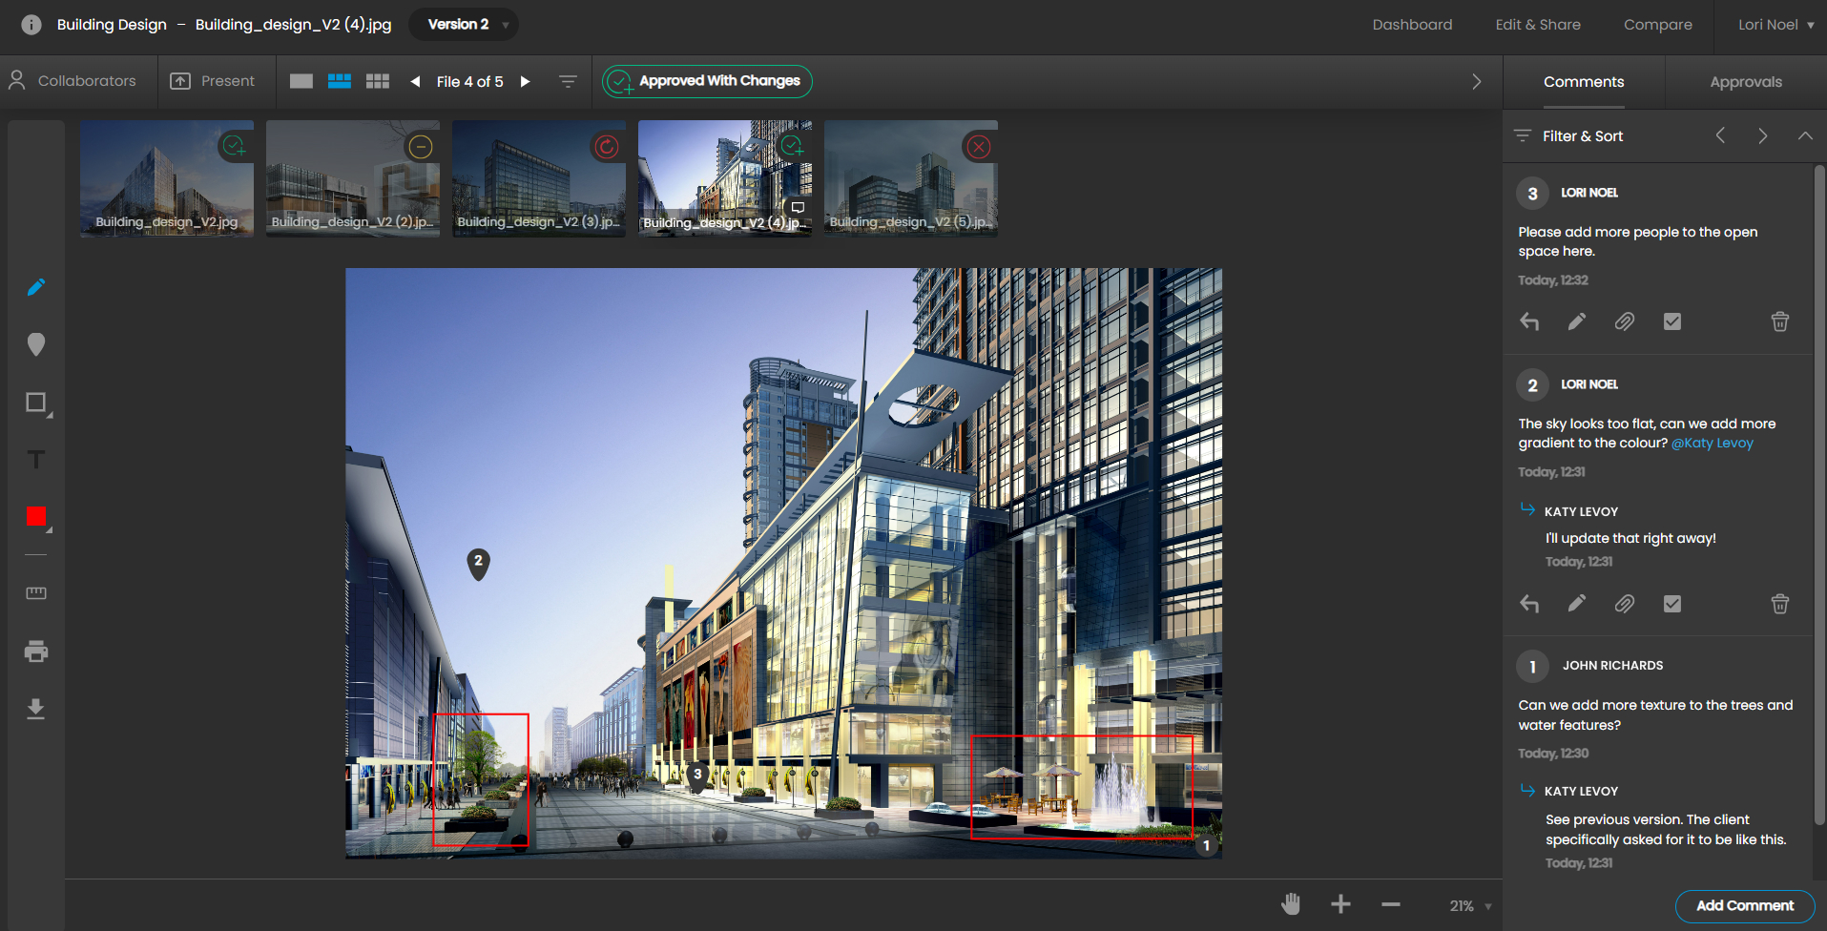The width and height of the screenshot is (1827, 931).
Task: Toggle the filmstrip view mode
Action: coord(339,81)
